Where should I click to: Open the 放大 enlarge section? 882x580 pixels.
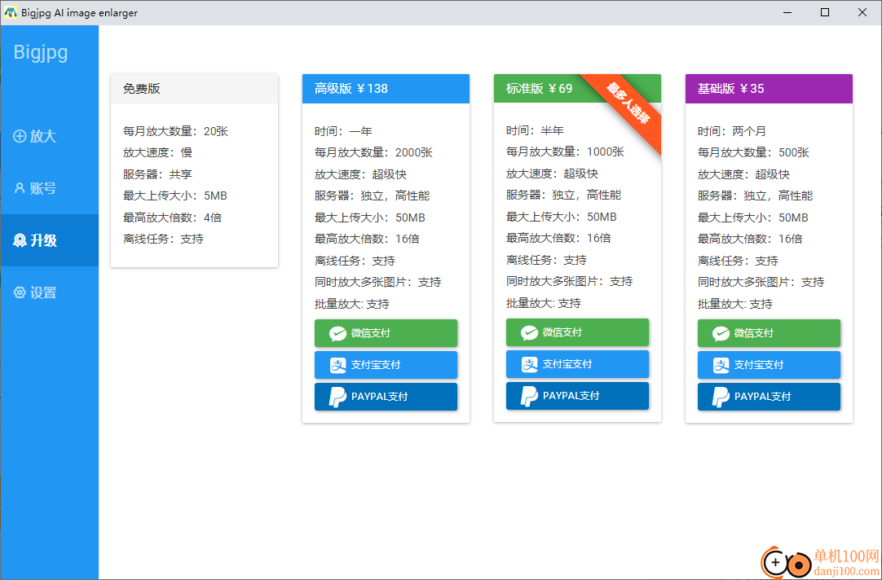point(50,136)
